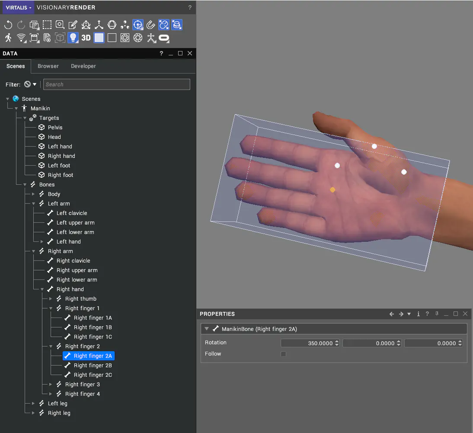Toggle the magnet snapping icon
The width and height of the screenshot is (473, 433).
(x=151, y=25)
